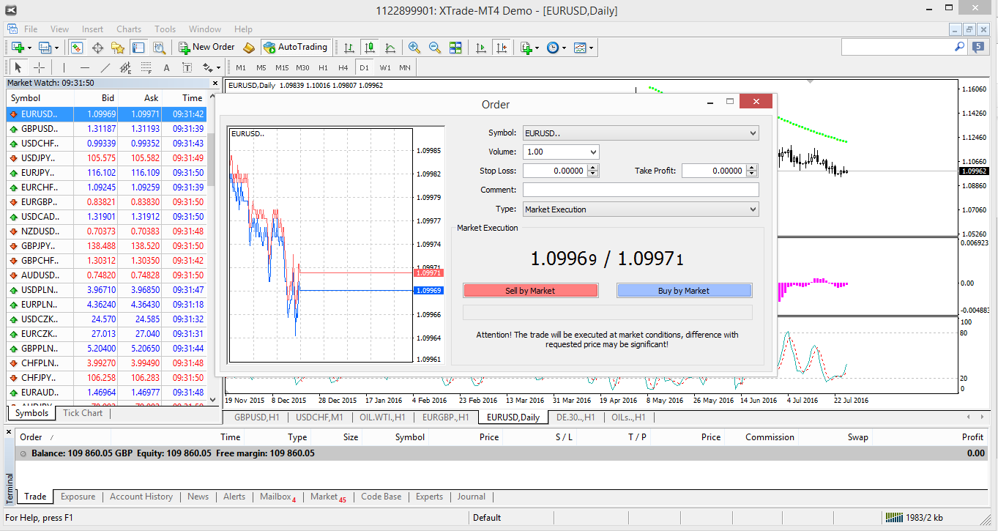Select the H1 timeframe
The height and width of the screenshot is (531, 998).
(323, 68)
